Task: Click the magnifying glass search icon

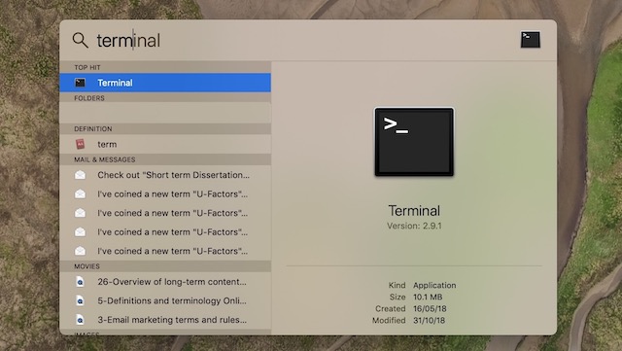Action: pos(80,40)
